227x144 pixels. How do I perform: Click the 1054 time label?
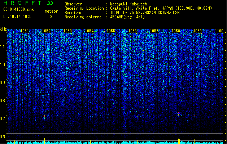coord(90,31)
